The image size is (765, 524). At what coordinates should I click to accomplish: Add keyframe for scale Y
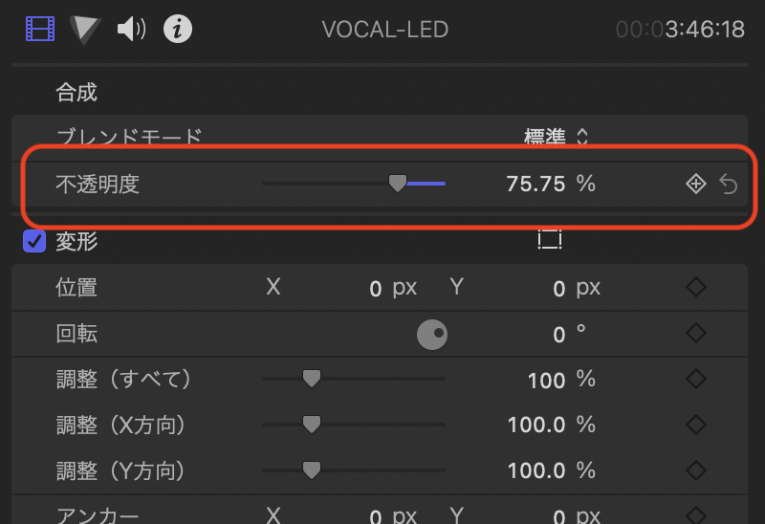pyautogui.click(x=696, y=471)
